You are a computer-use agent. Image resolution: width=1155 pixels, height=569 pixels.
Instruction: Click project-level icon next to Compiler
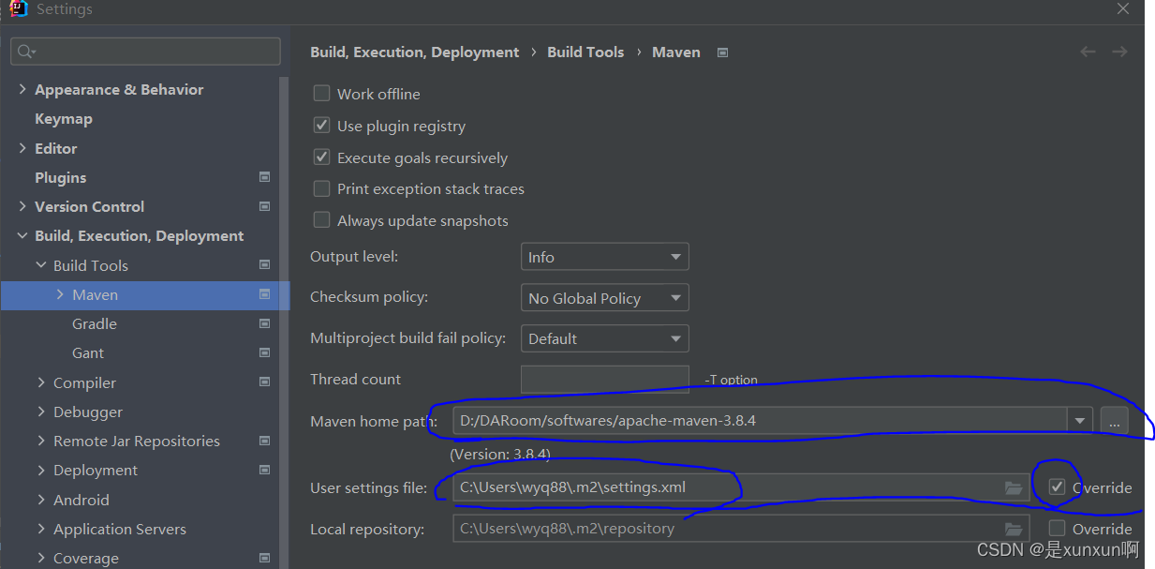click(264, 382)
